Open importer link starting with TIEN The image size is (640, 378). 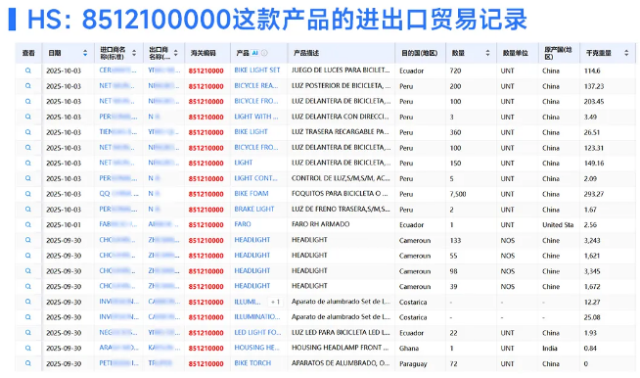tap(118, 132)
